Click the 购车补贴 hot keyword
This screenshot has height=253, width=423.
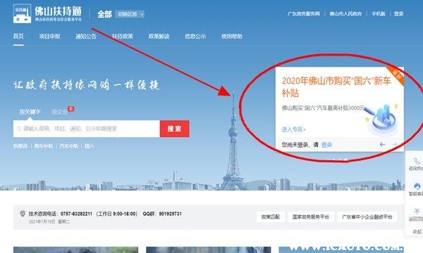click(x=44, y=146)
